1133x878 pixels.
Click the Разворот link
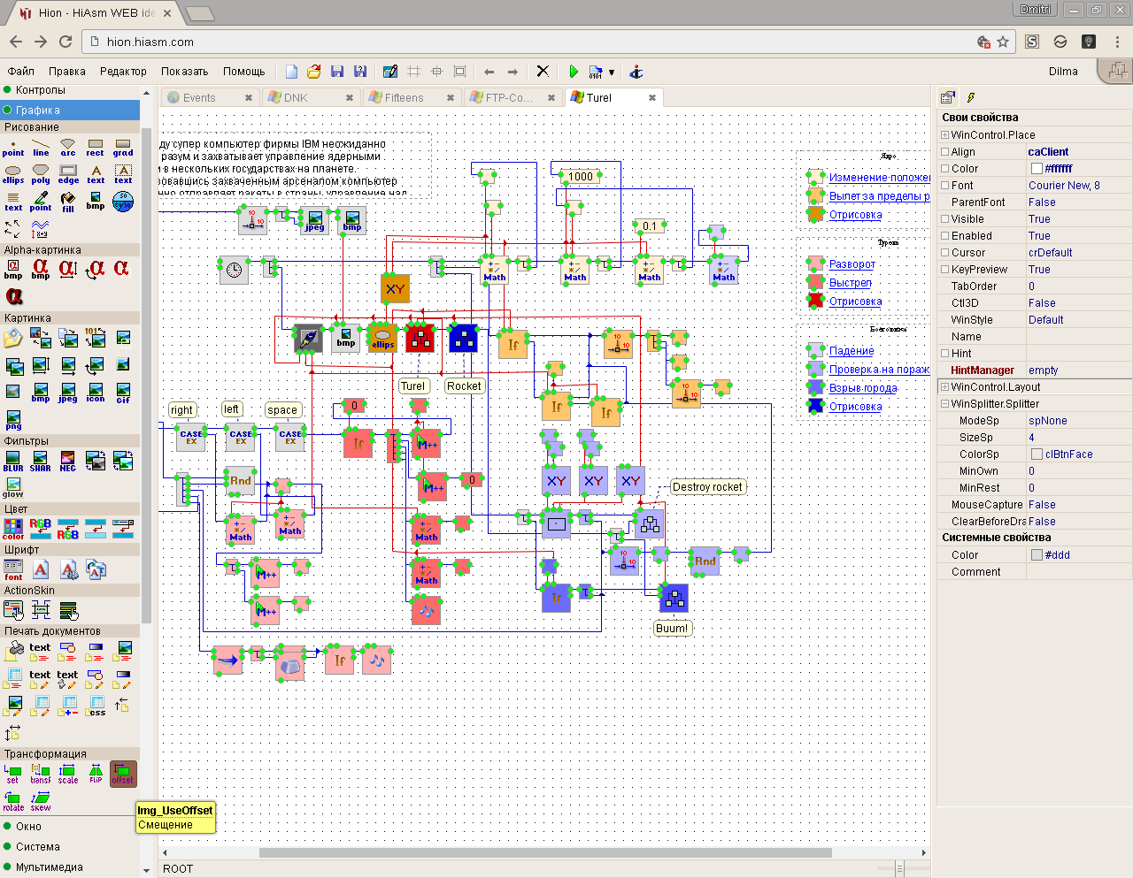852,264
